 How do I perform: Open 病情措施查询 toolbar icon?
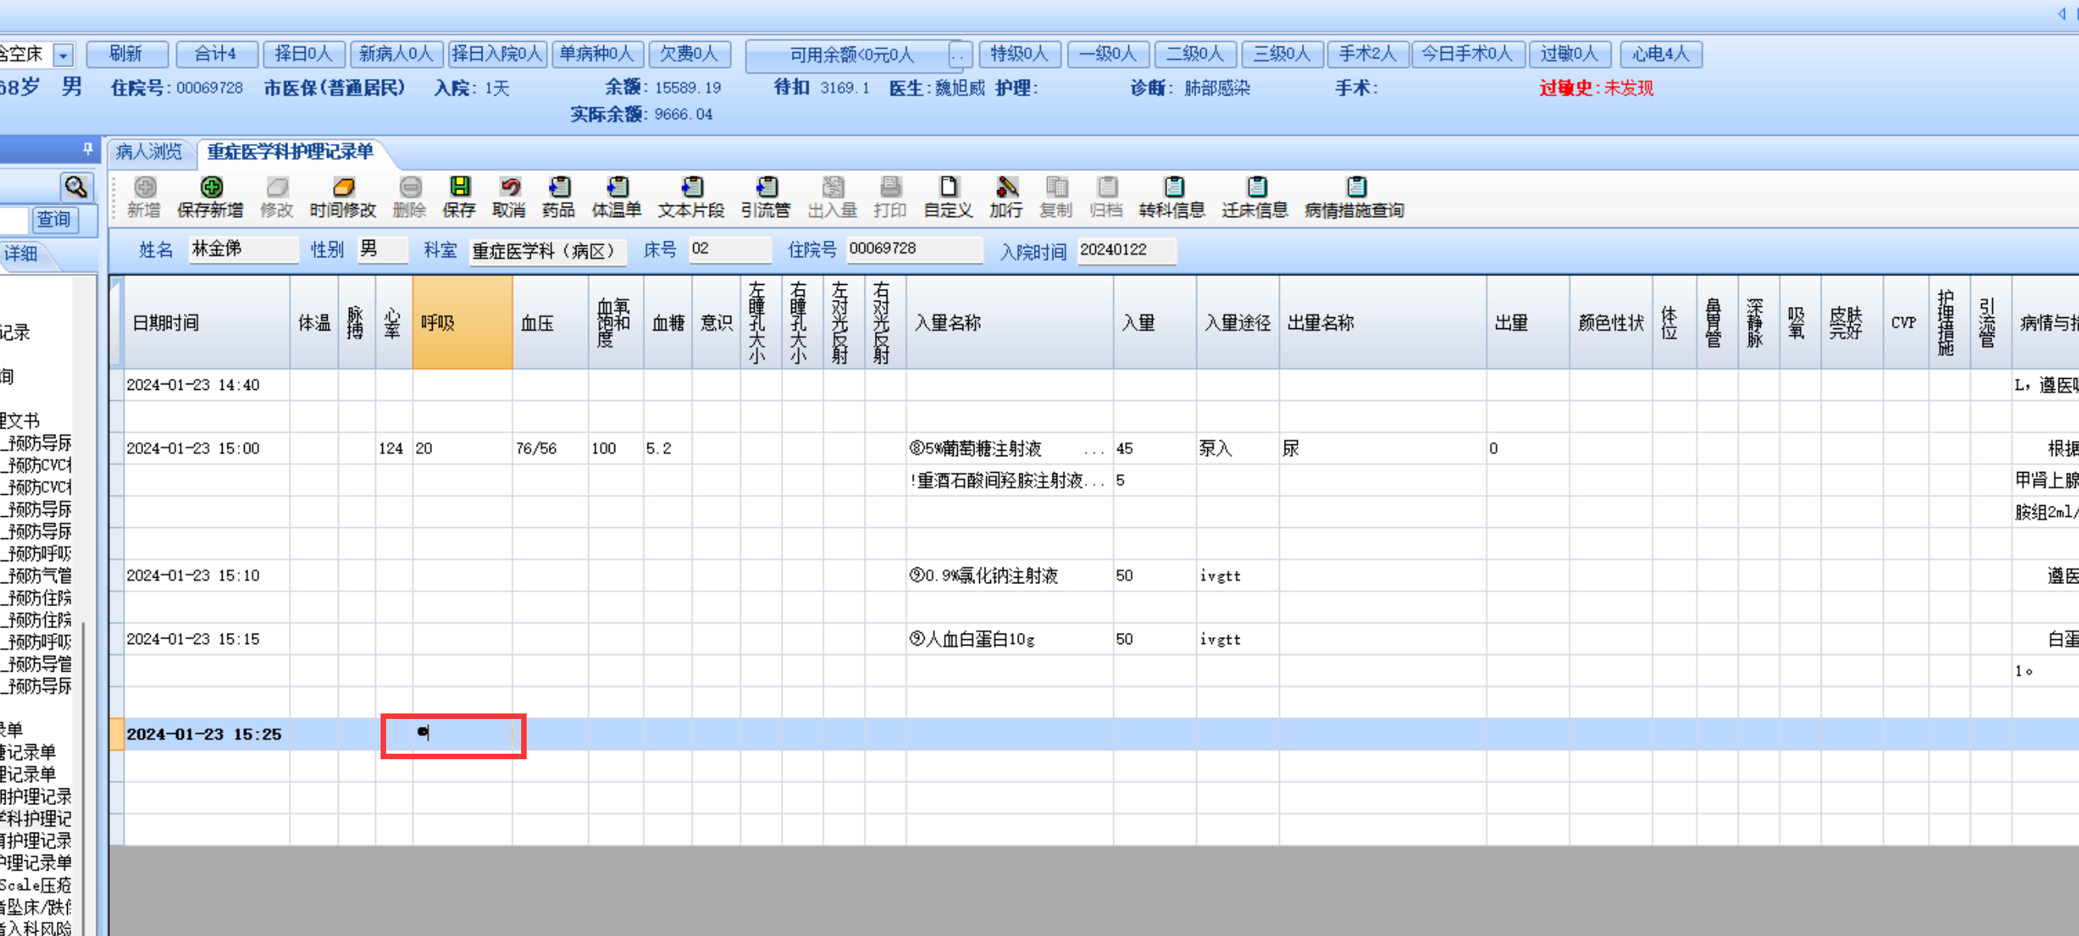pos(1356,188)
